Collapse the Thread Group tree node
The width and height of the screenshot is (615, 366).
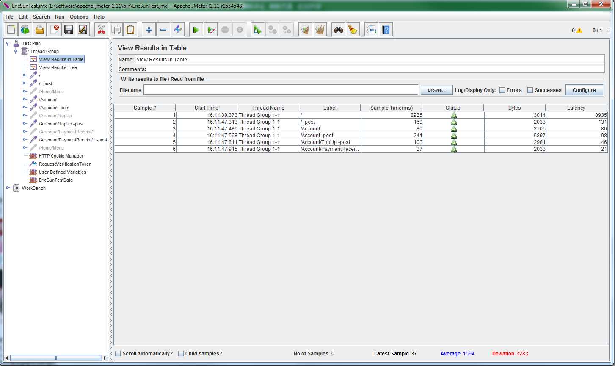16,51
